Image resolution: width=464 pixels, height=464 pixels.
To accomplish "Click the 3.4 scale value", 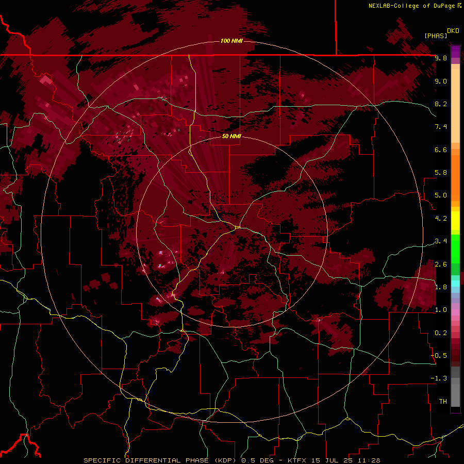I will pos(441,241).
